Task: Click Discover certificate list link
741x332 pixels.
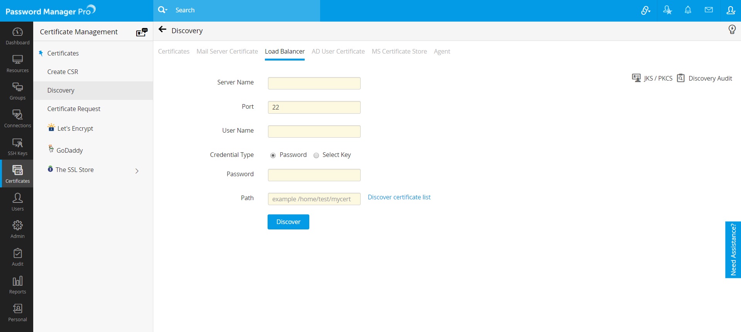Action: pyautogui.click(x=399, y=197)
